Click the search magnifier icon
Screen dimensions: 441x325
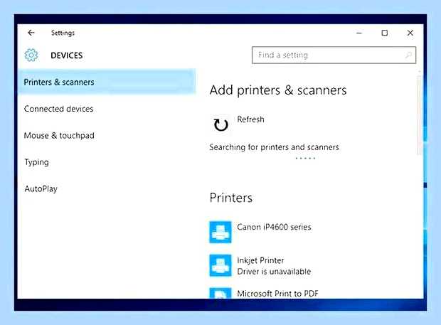click(408, 55)
